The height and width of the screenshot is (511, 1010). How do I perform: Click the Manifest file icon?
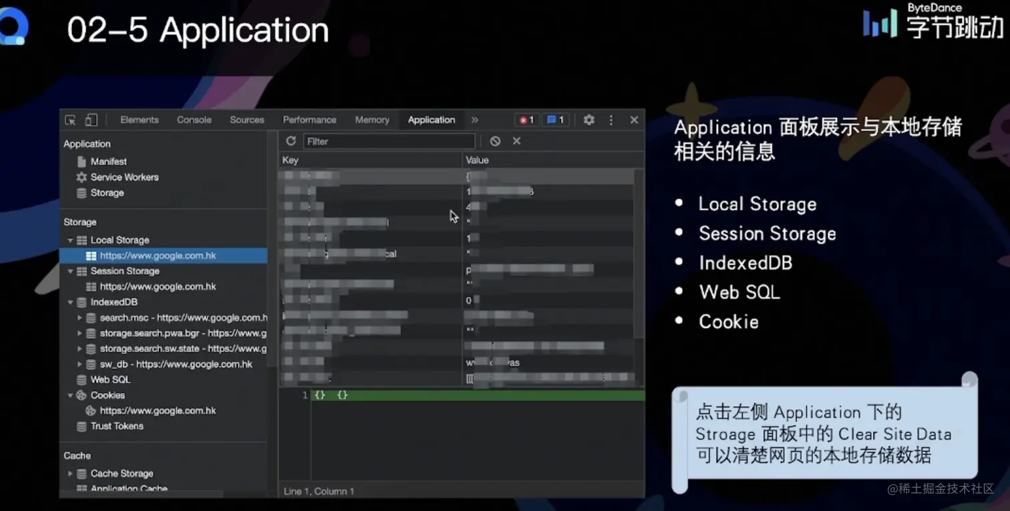pyautogui.click(x=81, y=161)
